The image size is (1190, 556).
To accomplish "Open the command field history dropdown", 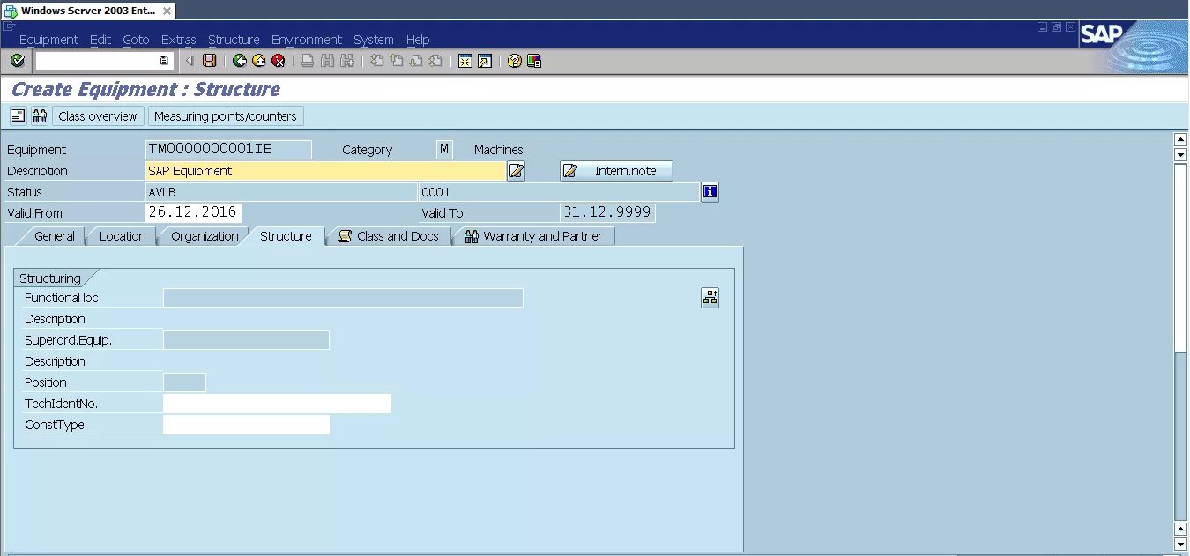I will [164, 61].
